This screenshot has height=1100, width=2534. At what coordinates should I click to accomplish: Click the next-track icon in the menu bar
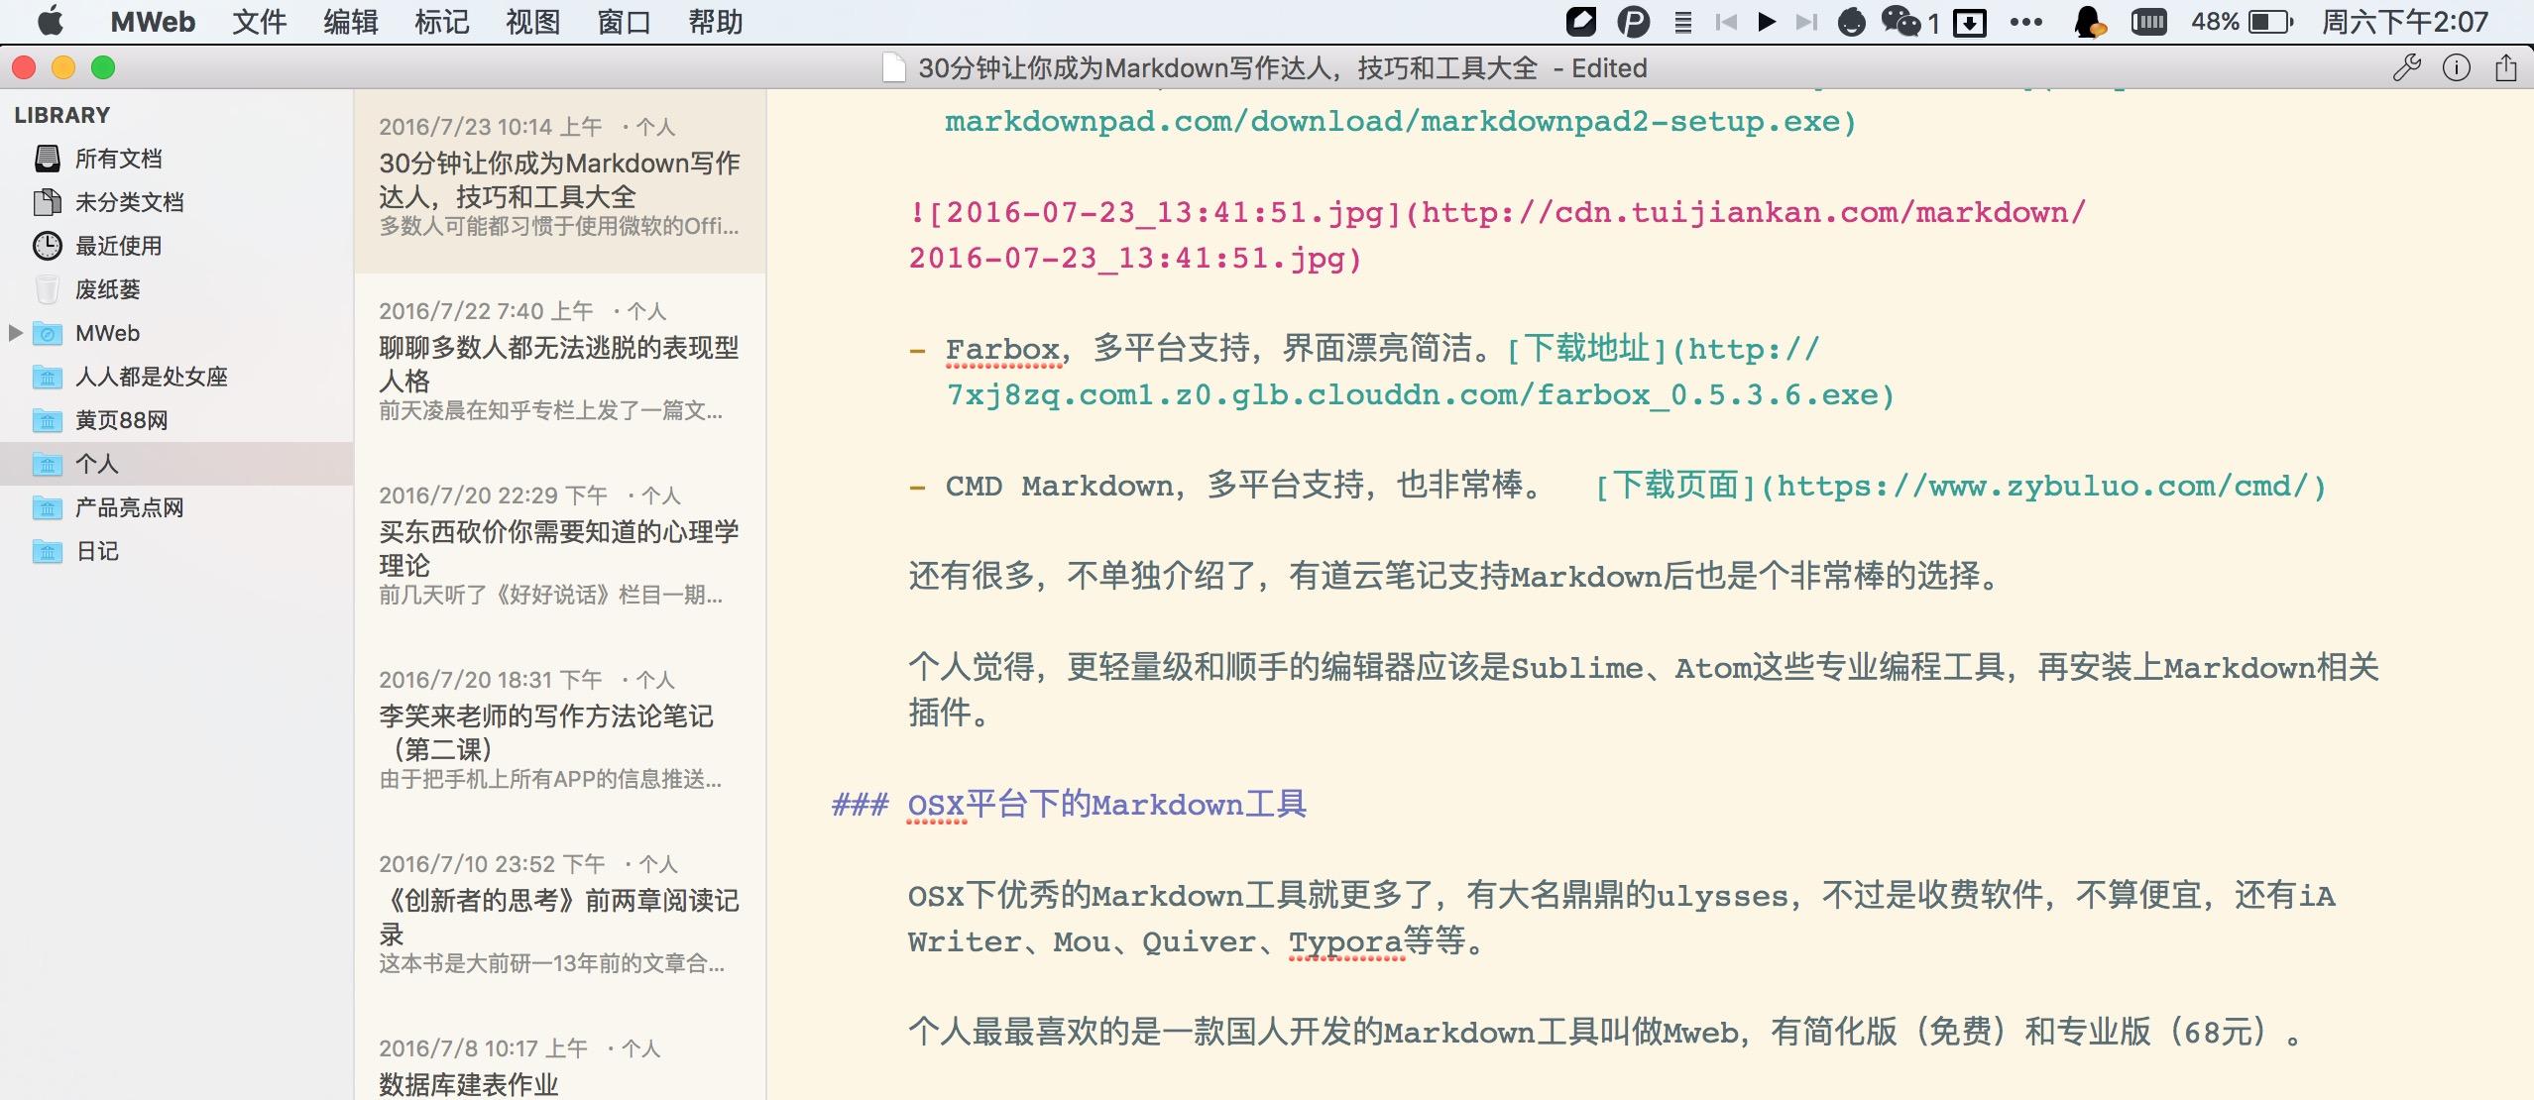[1806, 21]
